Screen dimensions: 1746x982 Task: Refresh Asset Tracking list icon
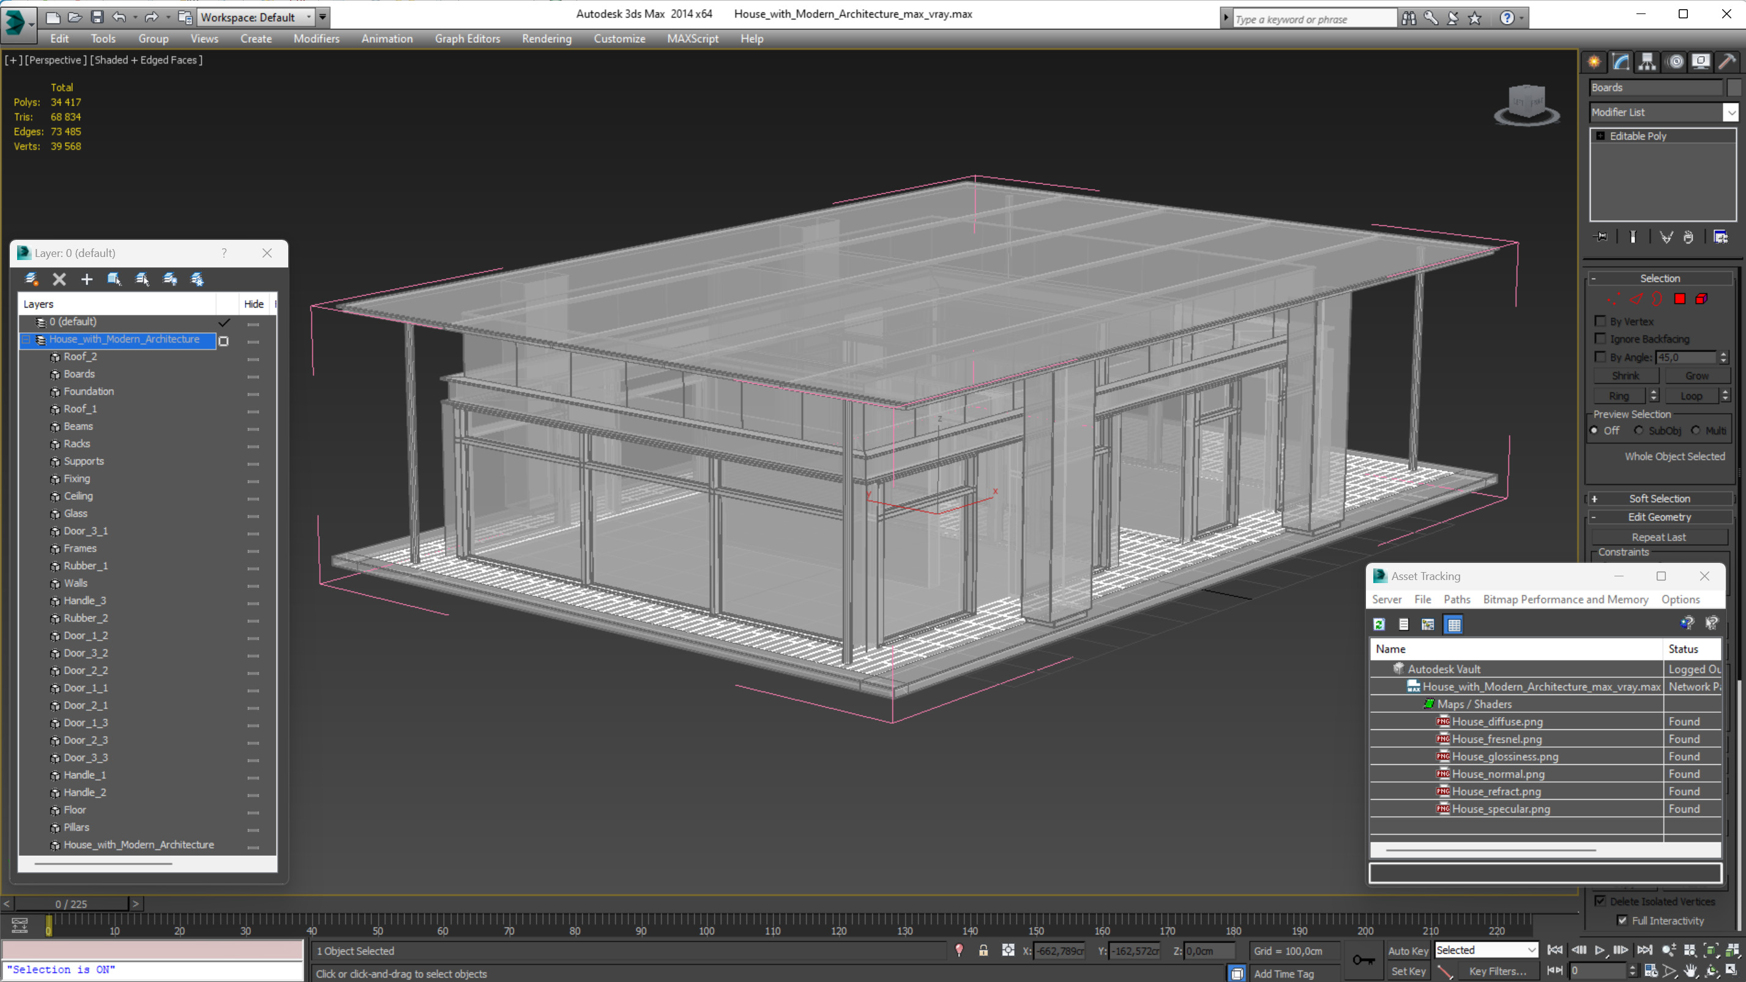(x=1379, y=624)
